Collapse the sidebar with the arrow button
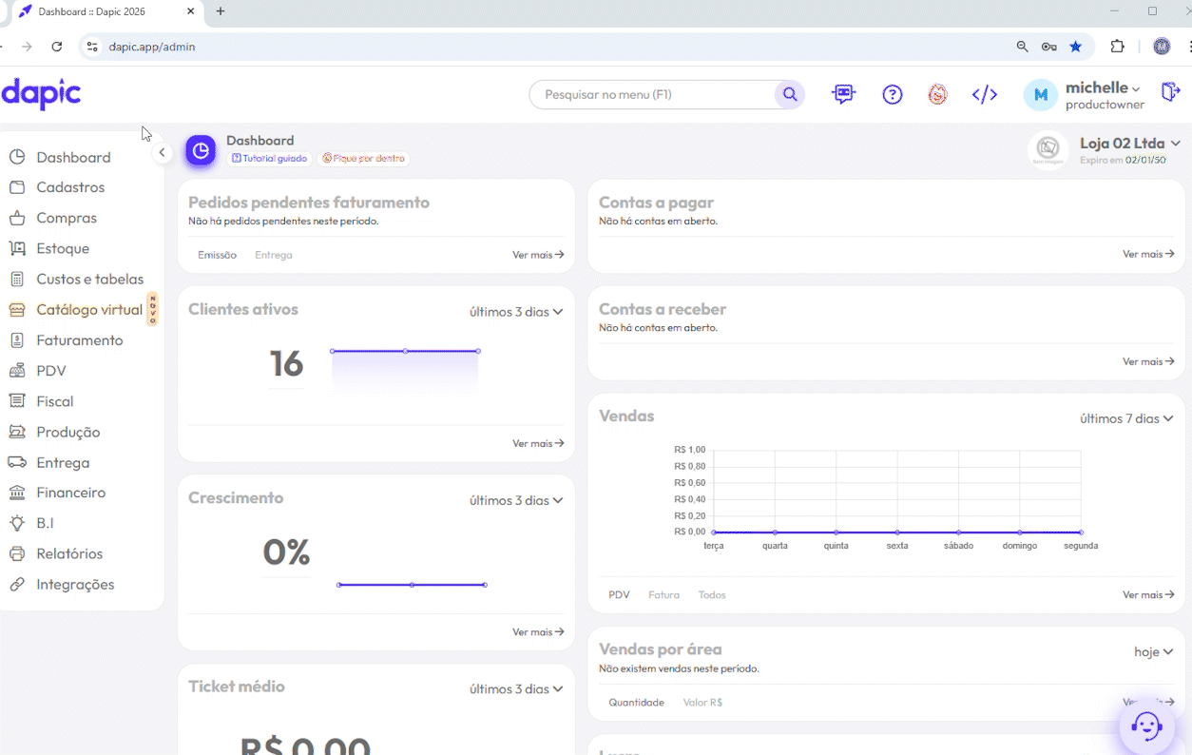This screenshot has width=1192, height=755. tap(162, 152)
